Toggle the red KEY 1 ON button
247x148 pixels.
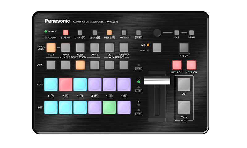(177, 65)
